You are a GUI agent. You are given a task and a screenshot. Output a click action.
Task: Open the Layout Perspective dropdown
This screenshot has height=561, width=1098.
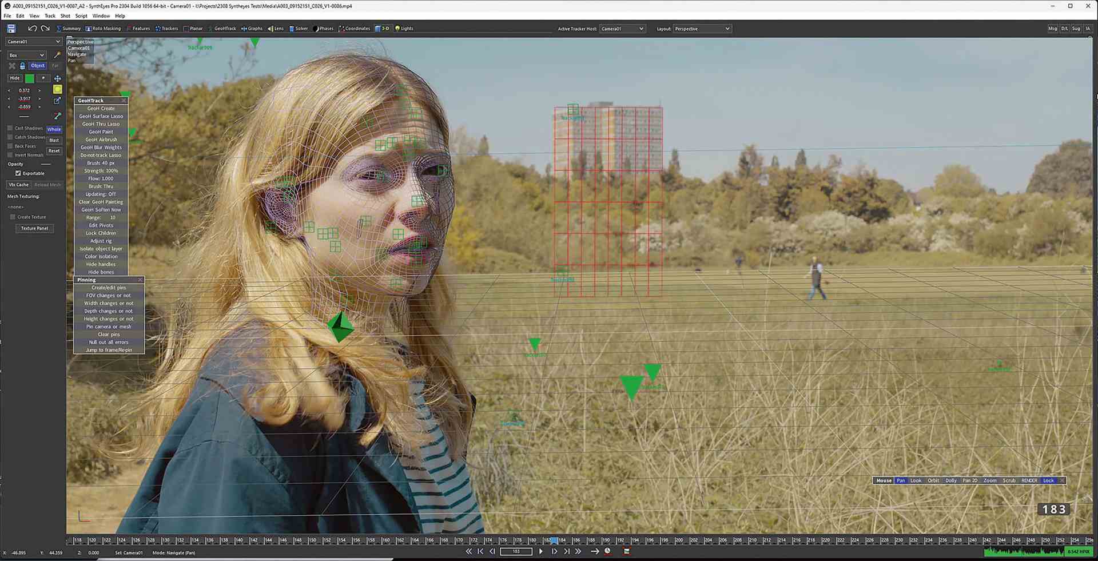tap(702, 29)
